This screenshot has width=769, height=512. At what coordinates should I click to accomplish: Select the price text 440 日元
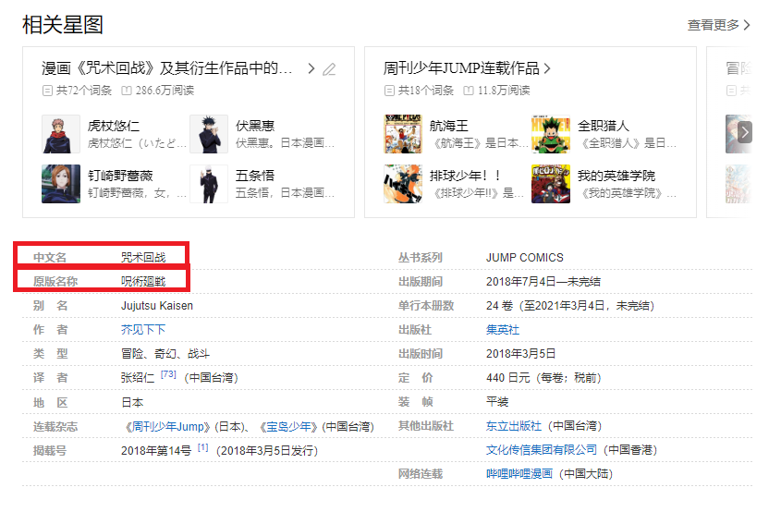point(508,378)
